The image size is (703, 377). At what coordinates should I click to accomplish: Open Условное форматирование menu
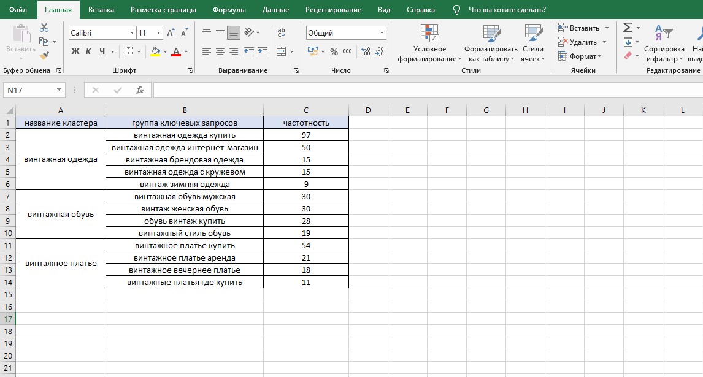tap(429, 44)
